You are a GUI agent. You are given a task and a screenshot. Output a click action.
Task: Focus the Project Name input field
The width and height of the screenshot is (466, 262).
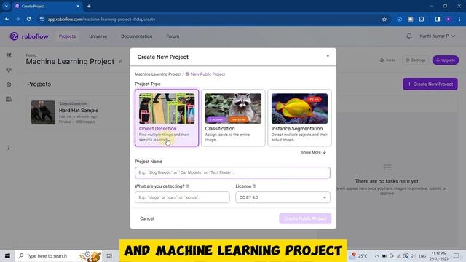pyautogui.click(x=232, y=172)
